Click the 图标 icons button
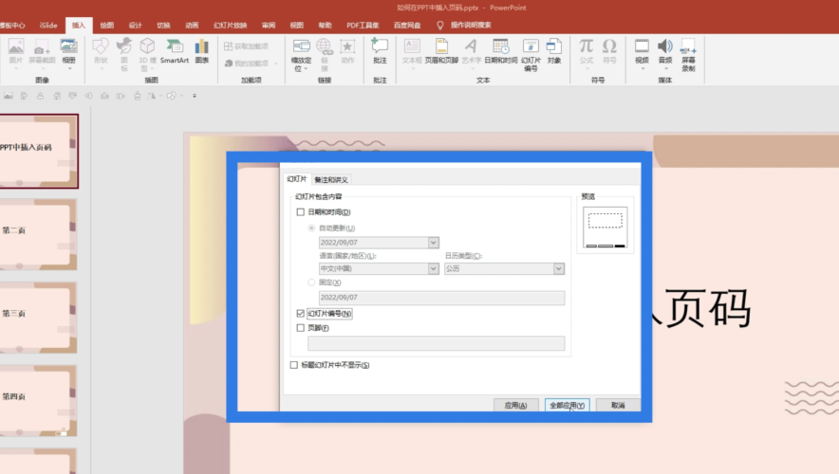Image resolution: width=839 pixels, height=474 pixels. (x=124, y=54)
